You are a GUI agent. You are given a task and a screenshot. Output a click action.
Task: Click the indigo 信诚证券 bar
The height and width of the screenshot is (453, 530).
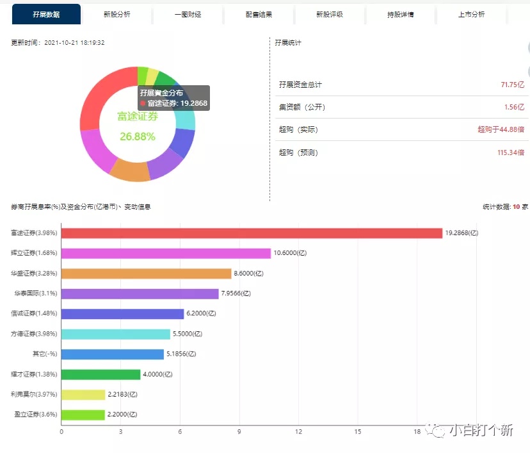click(123, 313)
